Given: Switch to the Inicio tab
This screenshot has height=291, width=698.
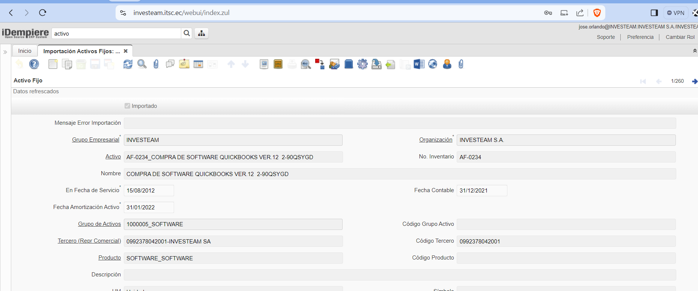Looking at the screenshot, I should pyautogui.click(x=25, y=51).
